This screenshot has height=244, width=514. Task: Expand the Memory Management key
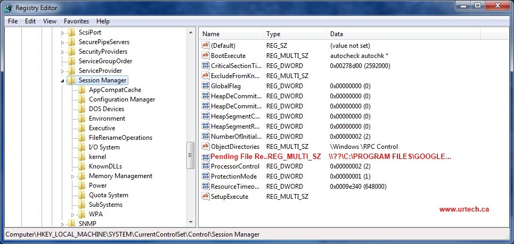click(73, 176)
